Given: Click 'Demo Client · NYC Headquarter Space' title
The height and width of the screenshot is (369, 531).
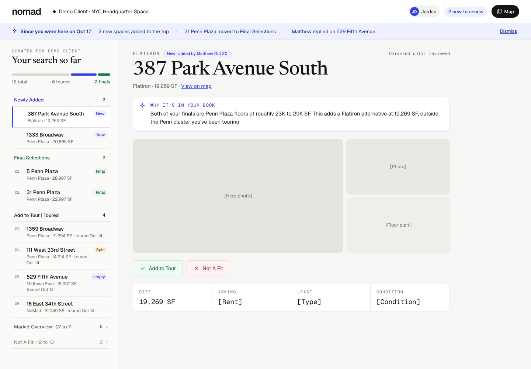Looking at the screenshot, I should [x=104, y=11].
